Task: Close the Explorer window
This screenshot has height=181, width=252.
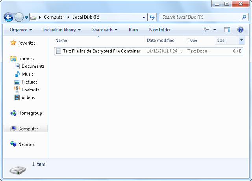Action: tap(241, 4)
